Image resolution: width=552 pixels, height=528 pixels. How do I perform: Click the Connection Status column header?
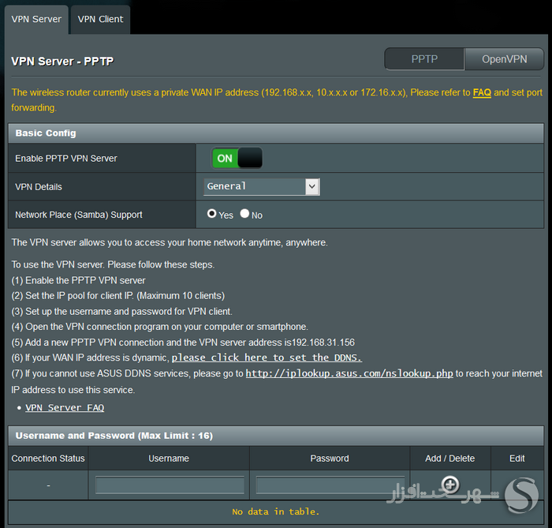click(48, 459)
